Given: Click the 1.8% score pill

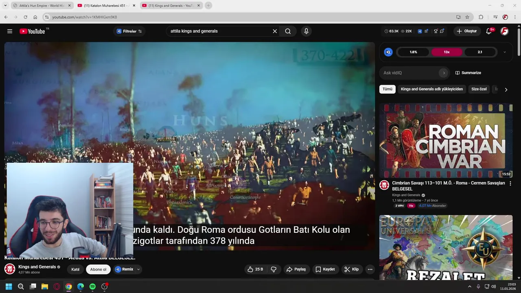Looking at the screenshot, I should 414,52.
